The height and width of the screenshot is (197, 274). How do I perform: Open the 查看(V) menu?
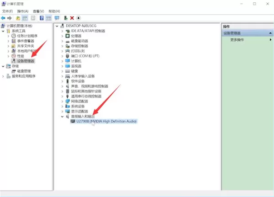pyautogui.click(x=38, y=11)
